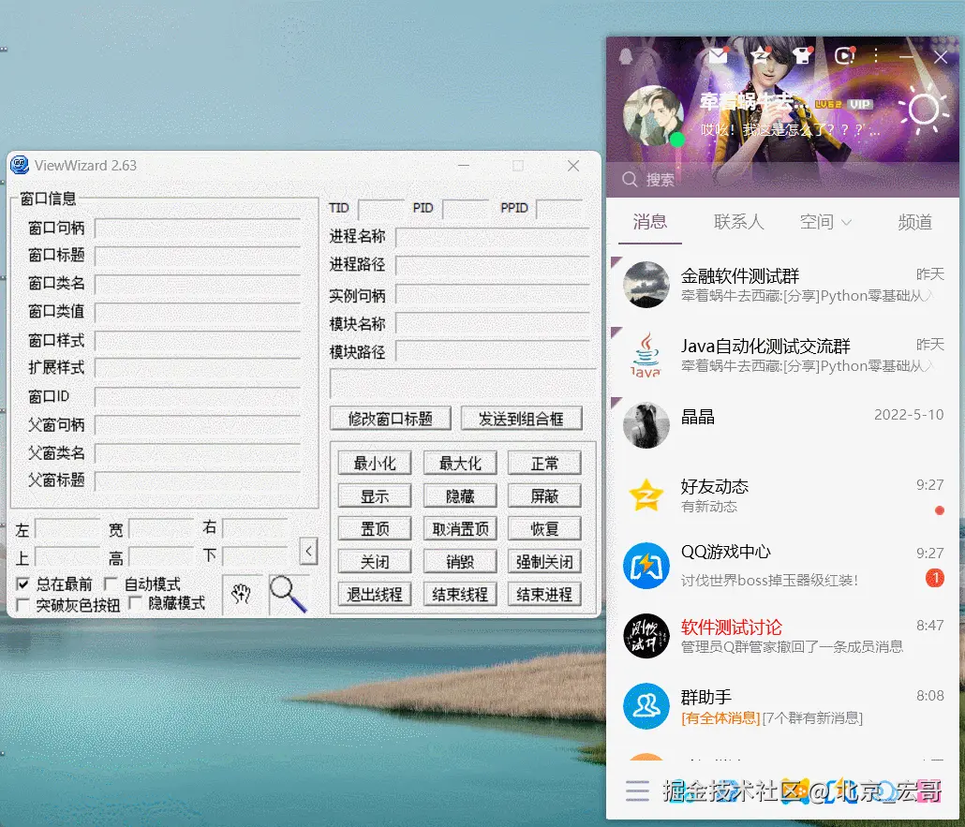Switch to the 联系人 tab in QQ
Viewport: 965px width, 827px height.
click(x=738, y=222)
